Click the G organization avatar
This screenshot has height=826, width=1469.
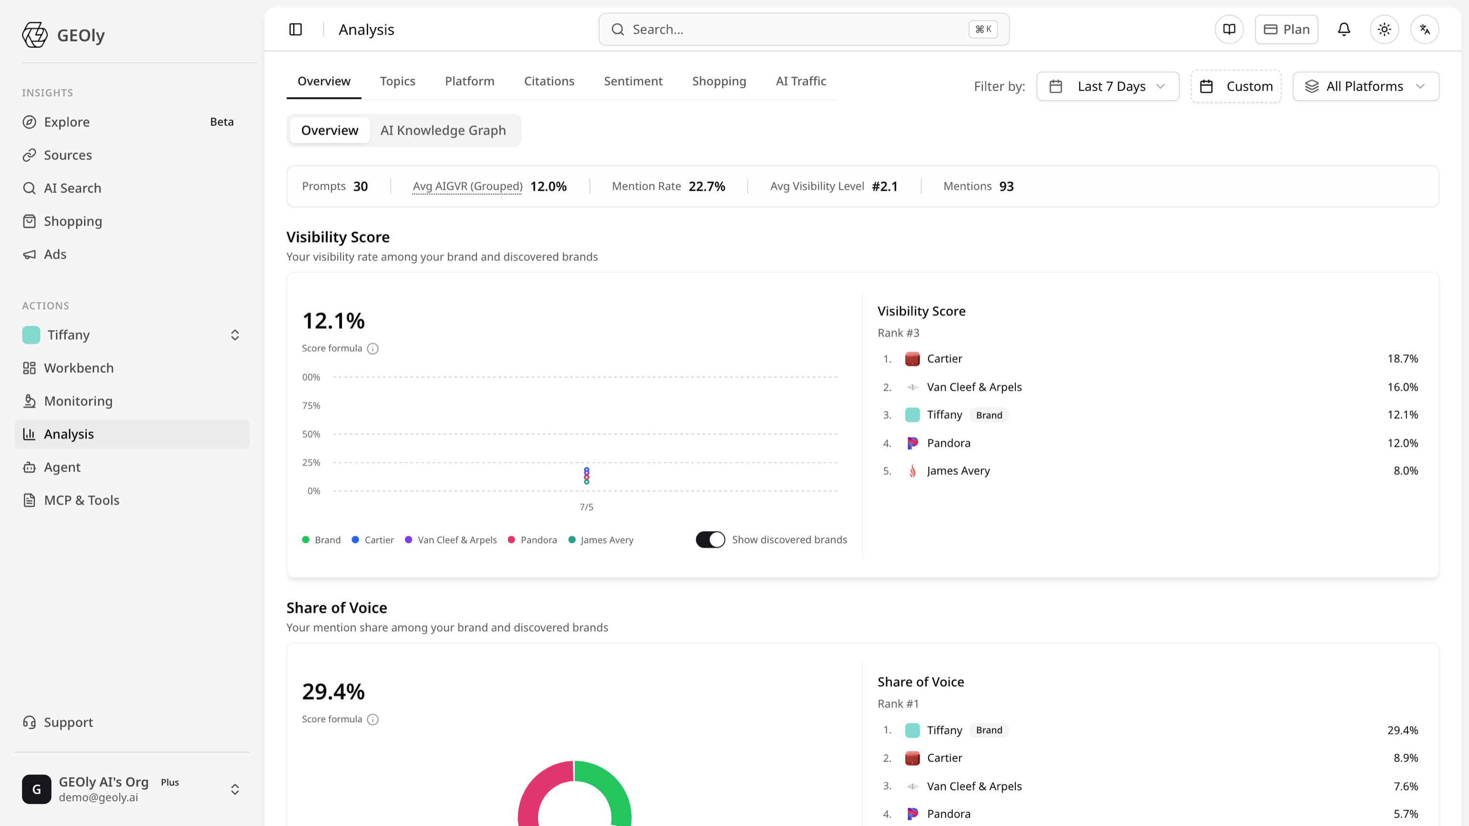37,789
